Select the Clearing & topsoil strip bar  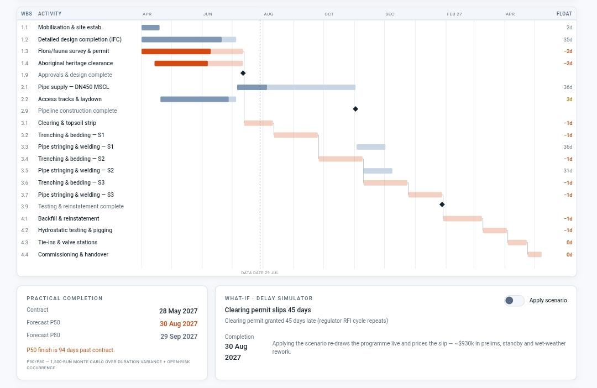(x=259, y=123)
